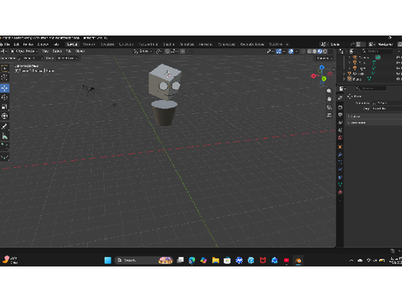Open the Material properties tab

[340, 192]
